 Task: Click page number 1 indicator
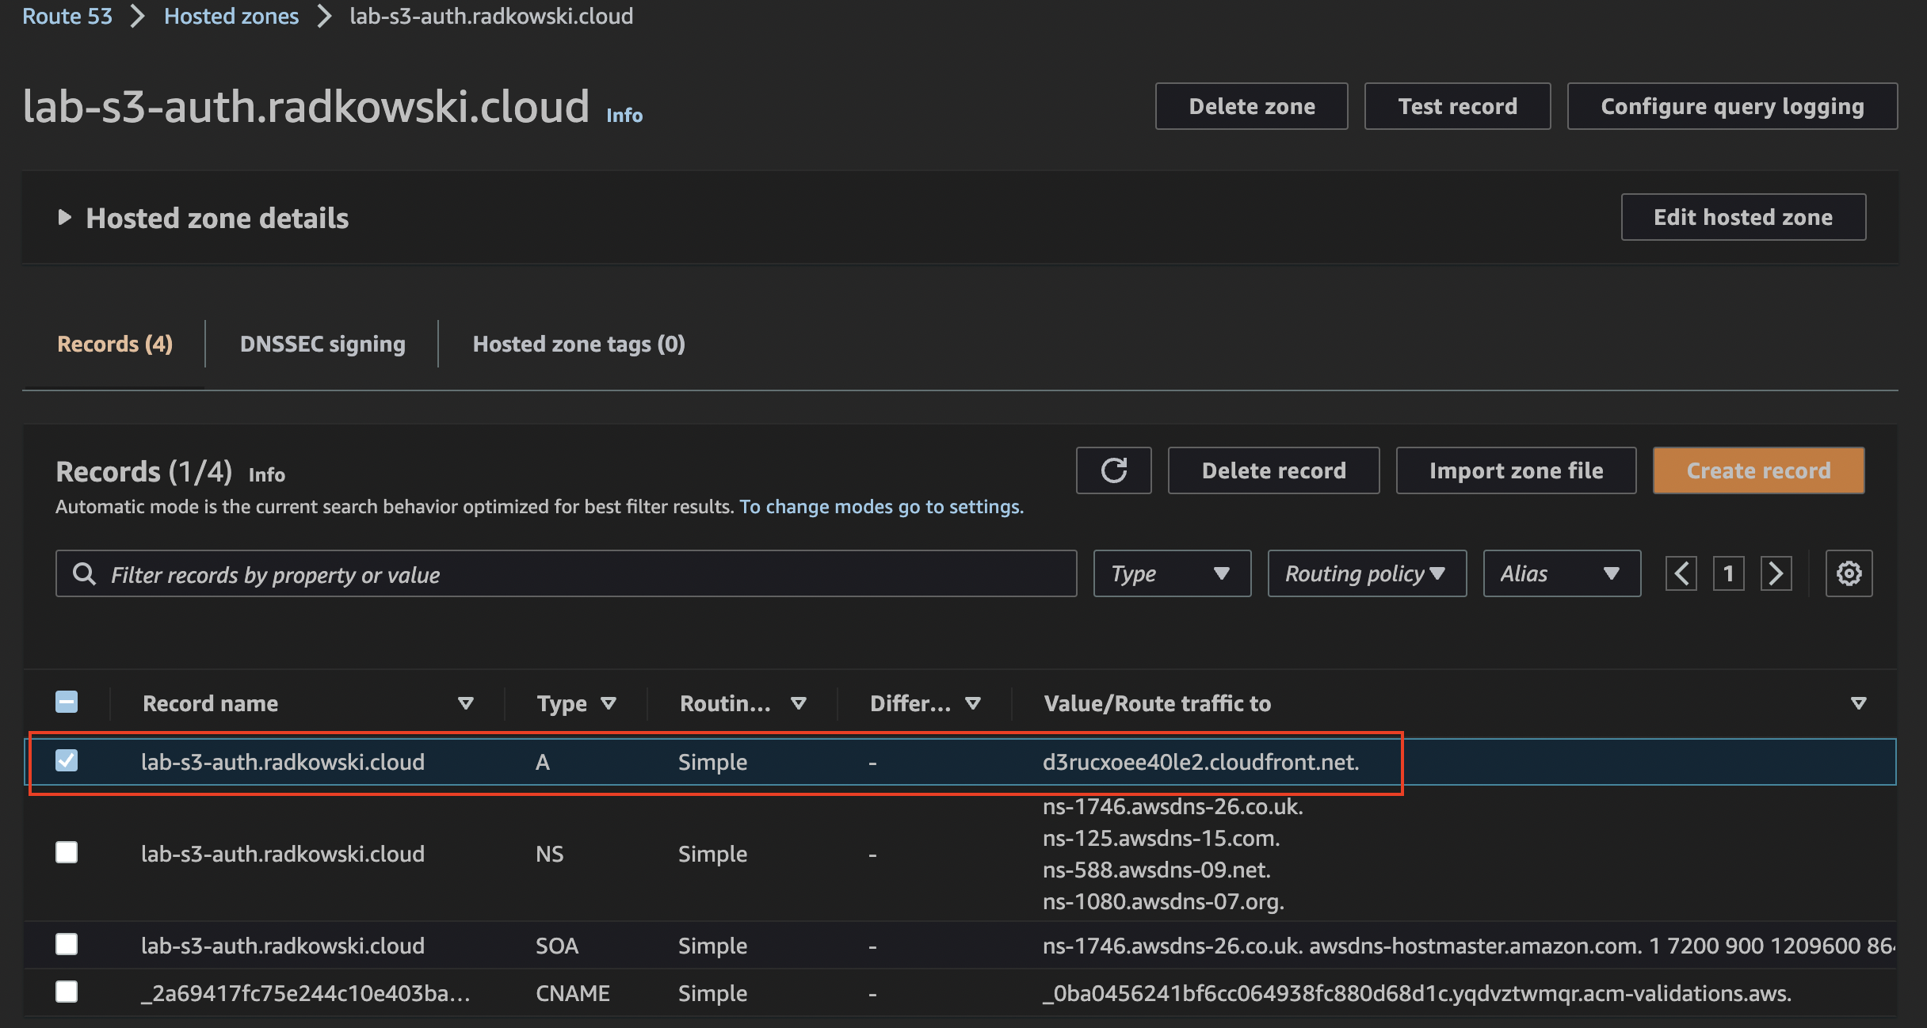[x=1729, y=573]
